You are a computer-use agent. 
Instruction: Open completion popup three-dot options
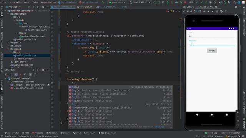click(171, 127)
